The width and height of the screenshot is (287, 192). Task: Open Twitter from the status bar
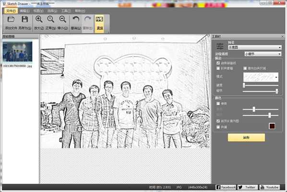pos(248,187)
